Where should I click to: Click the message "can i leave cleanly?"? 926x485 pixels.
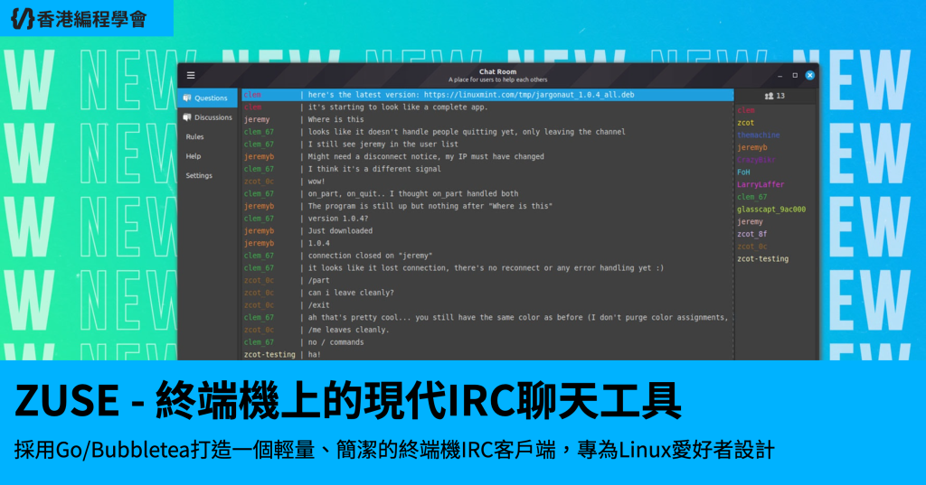(350, 293)
